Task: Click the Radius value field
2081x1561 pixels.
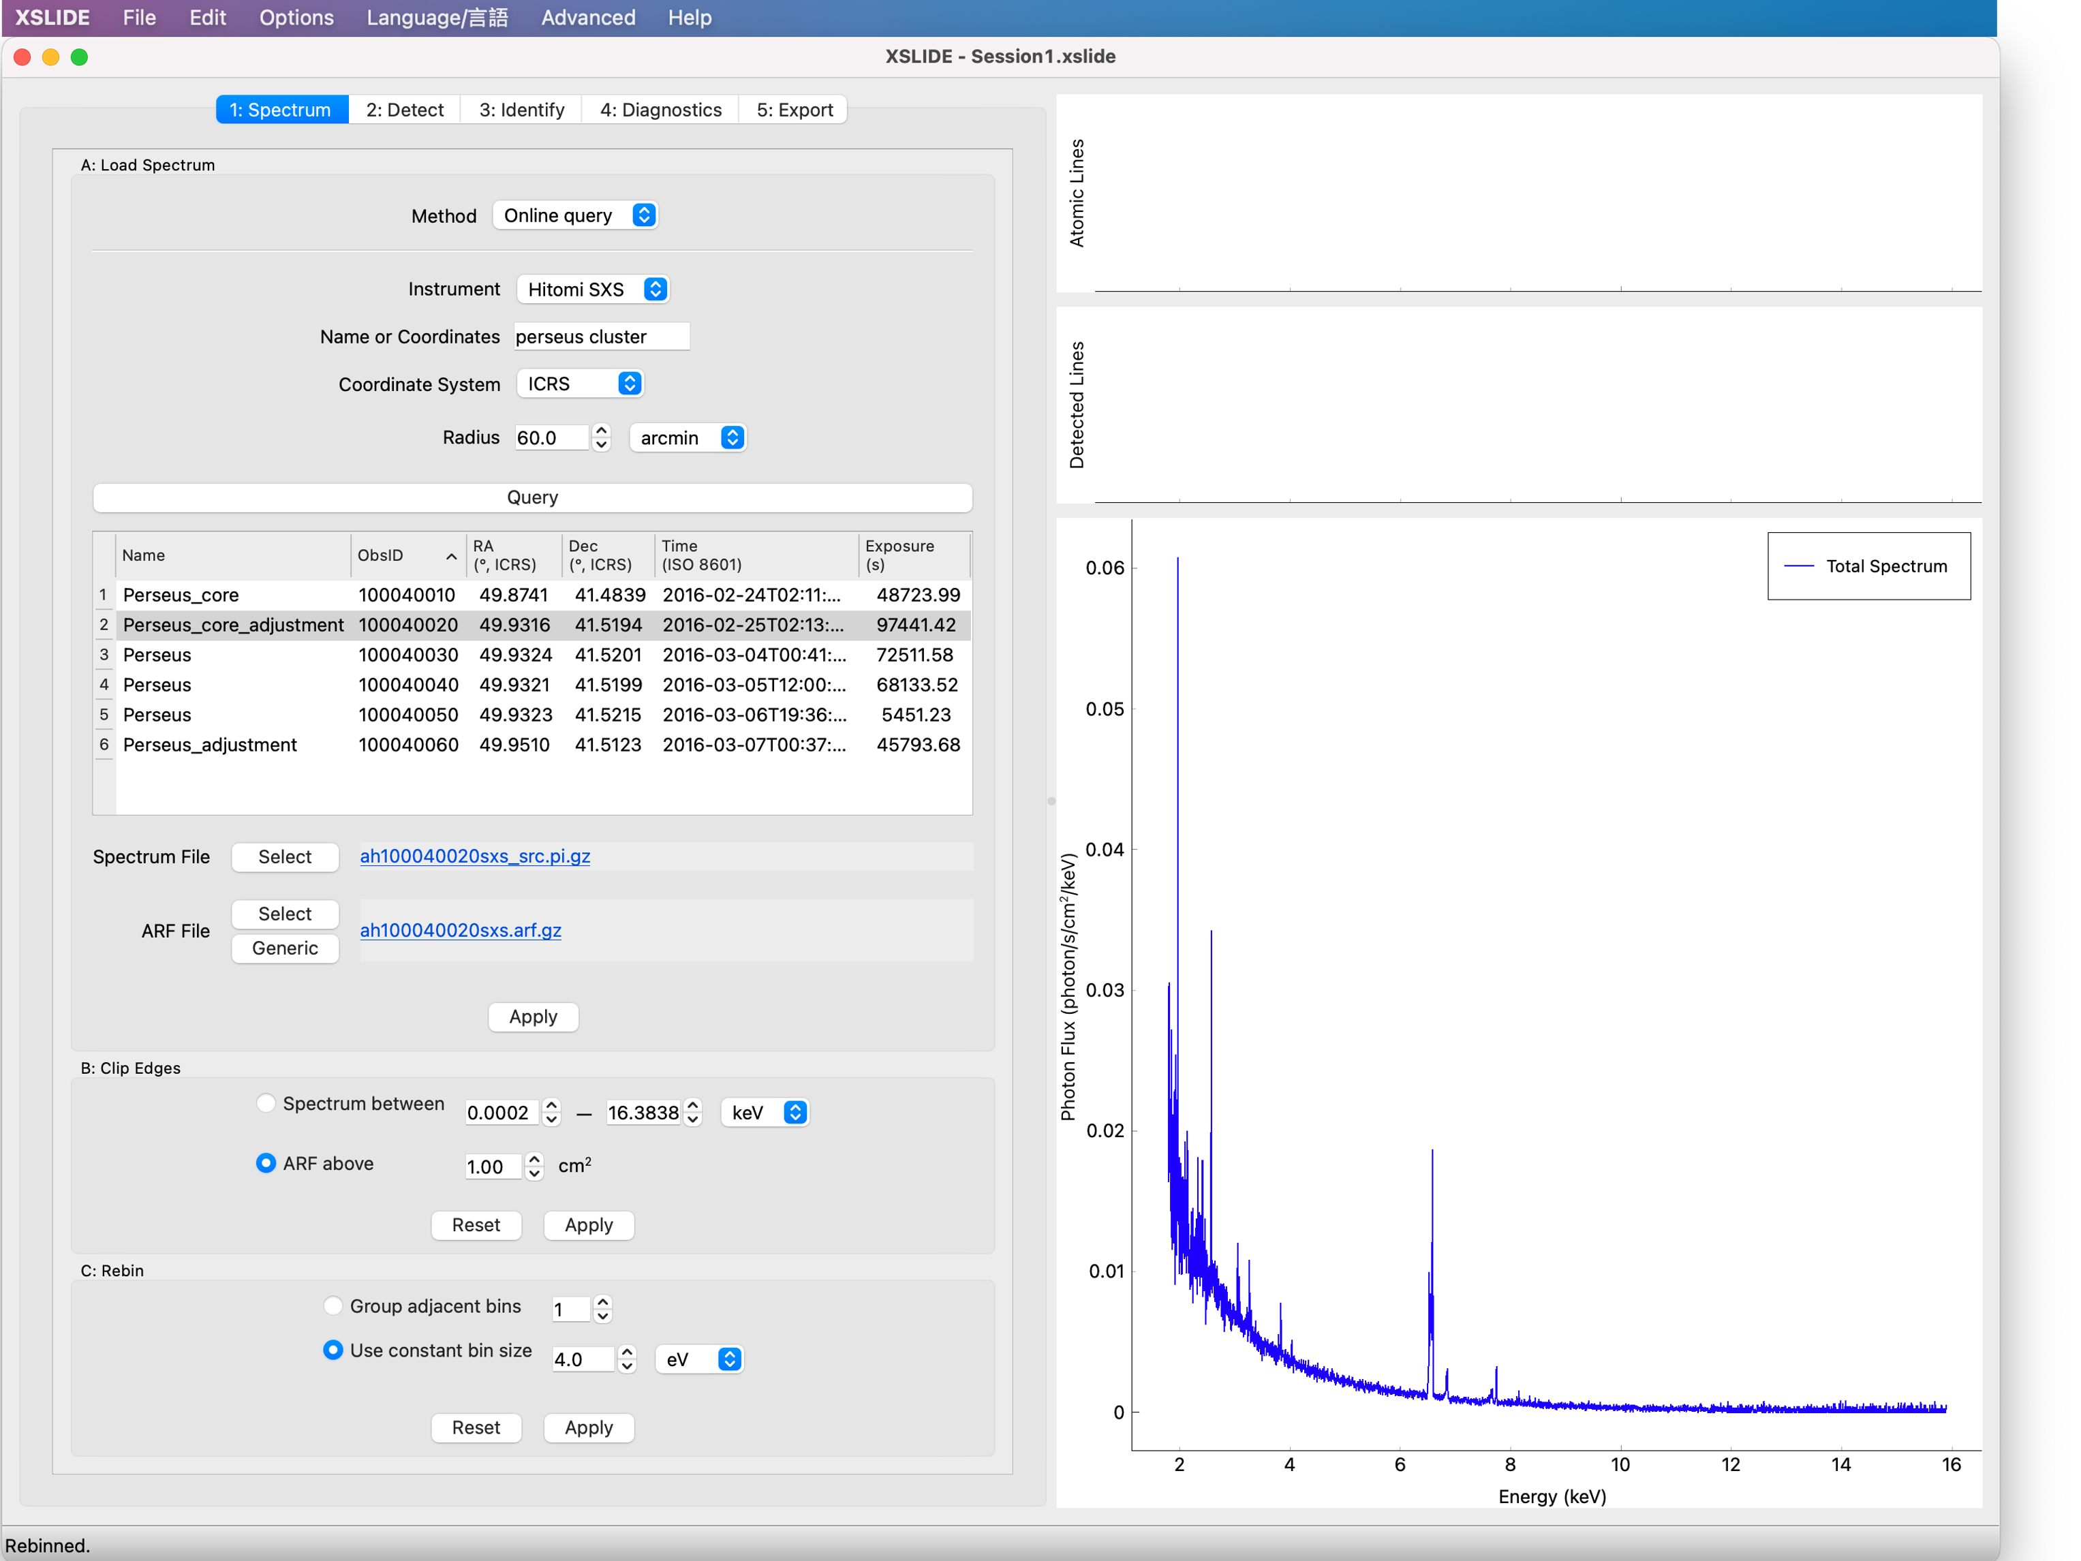Action: [x=552, y=437]
